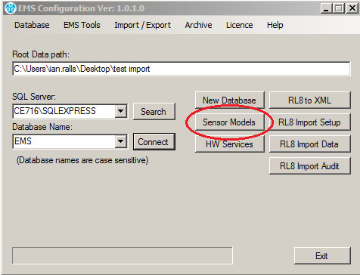Launch RL8 to XML conversion
360x275 pixels.
coord(310,100)
